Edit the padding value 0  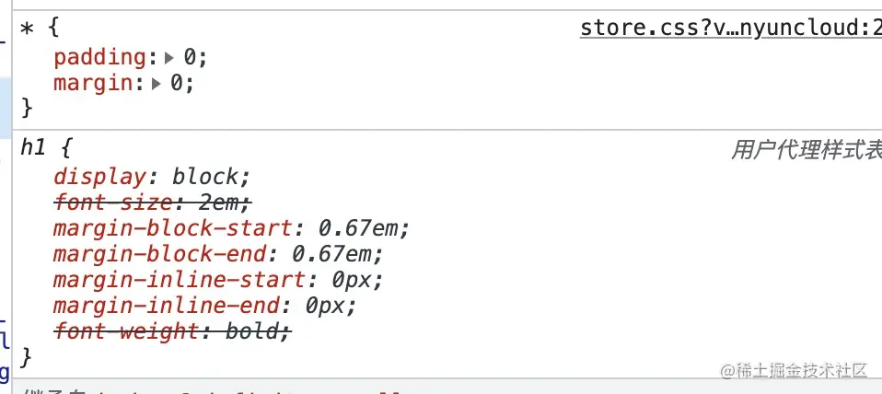(191, 58)
